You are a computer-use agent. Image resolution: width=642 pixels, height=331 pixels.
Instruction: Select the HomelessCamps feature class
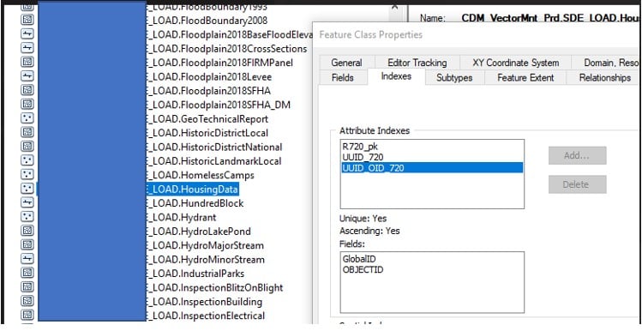pyautogui.click(x=200, y=175)
